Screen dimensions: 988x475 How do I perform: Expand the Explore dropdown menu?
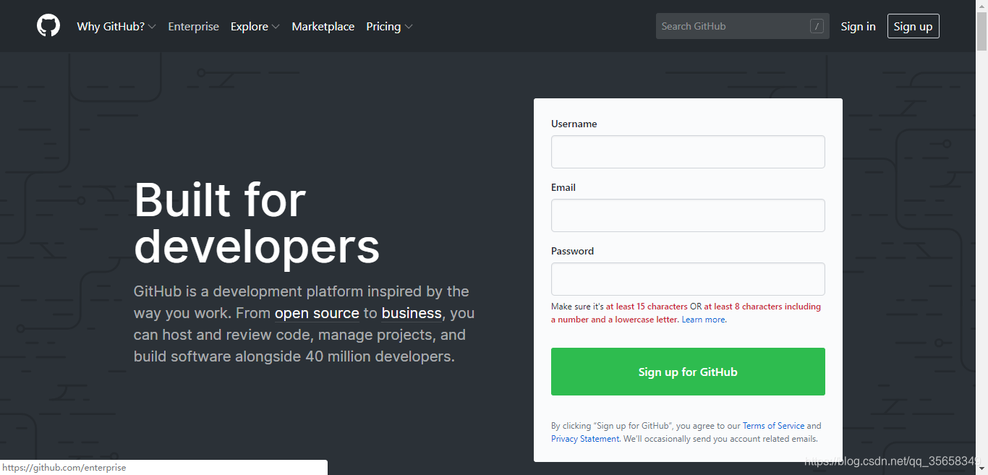pyautogui.click(x=255, y=27)
